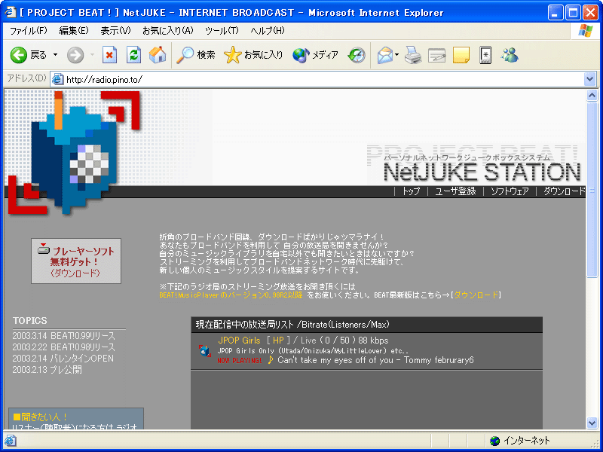Click the page icon in address bar
This screenshot has height=452, width=603.
pyautogui.click(x=57, y=79)
